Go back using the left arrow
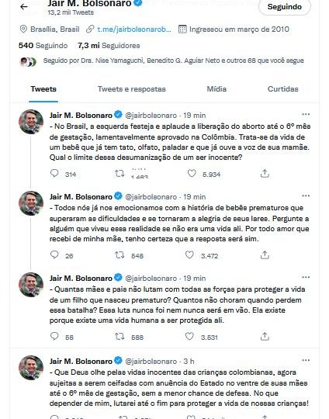Screen dimensions: 329x419 click(x=24, y=7)
